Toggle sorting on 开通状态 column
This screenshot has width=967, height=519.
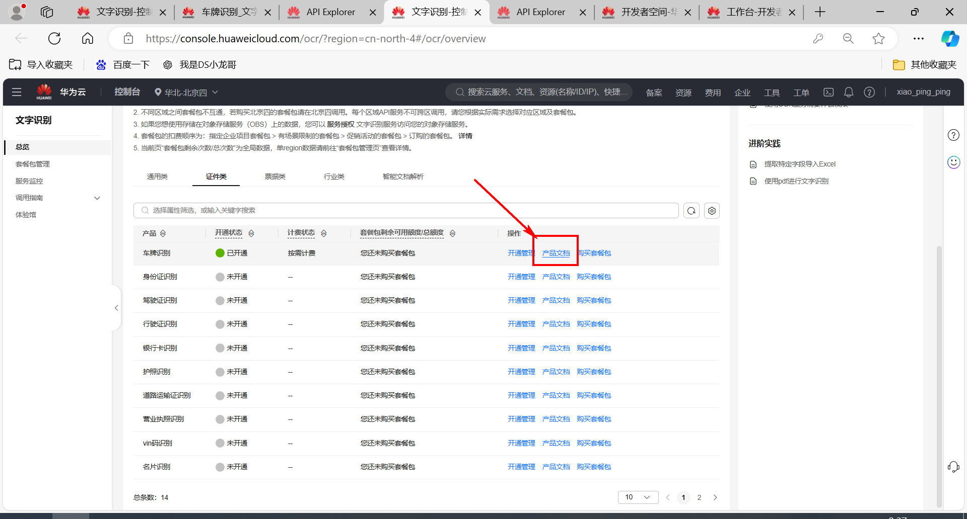(251, 233)
